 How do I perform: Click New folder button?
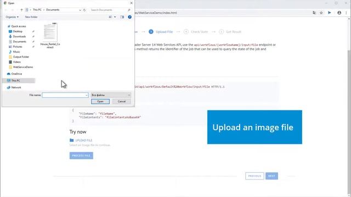pos(31,17)
